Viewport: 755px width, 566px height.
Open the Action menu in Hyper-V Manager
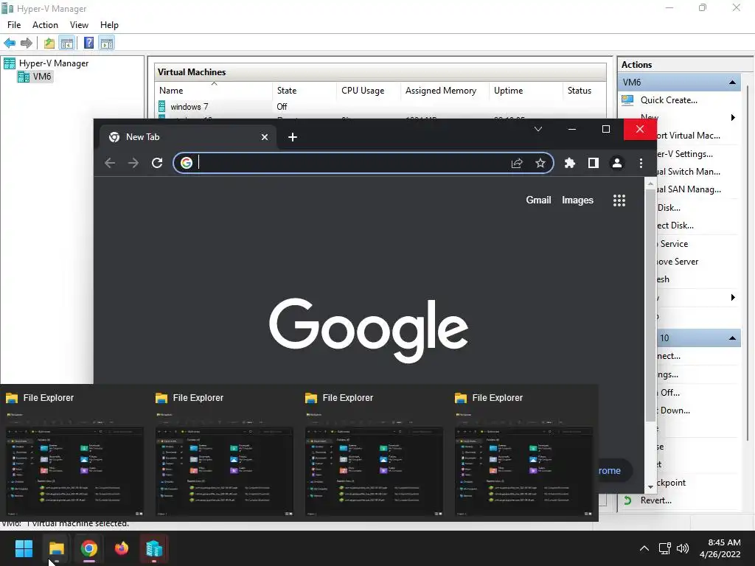45,25
